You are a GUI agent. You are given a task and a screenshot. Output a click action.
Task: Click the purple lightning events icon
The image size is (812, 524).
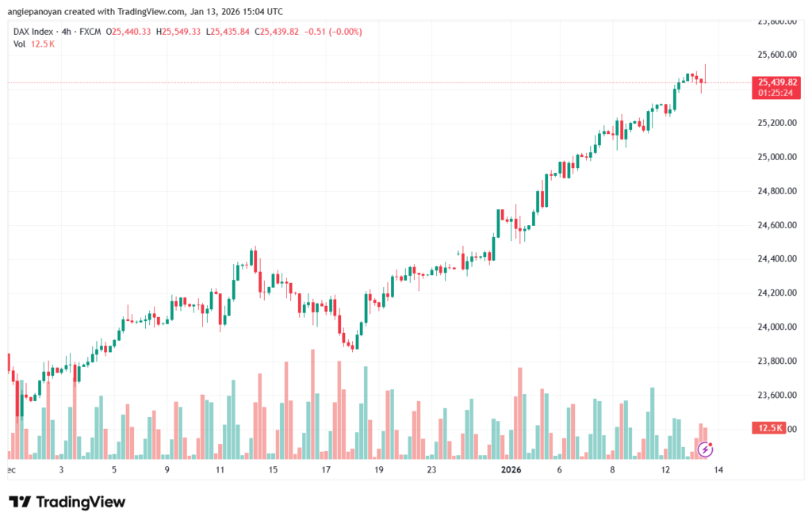(706, 449)
